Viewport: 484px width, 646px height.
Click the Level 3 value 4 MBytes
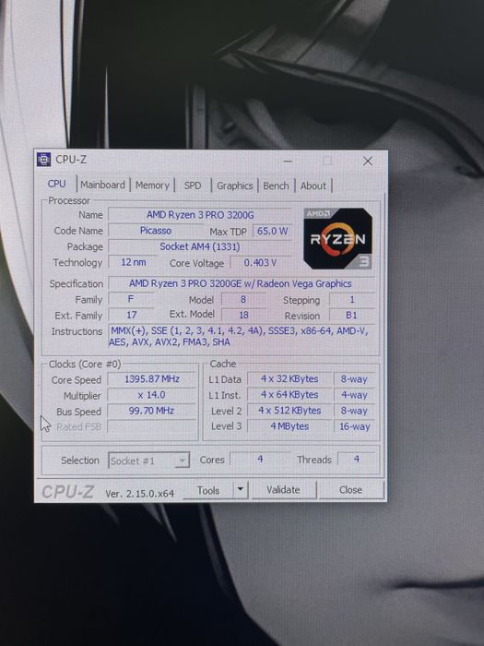(x=289, y=426)
